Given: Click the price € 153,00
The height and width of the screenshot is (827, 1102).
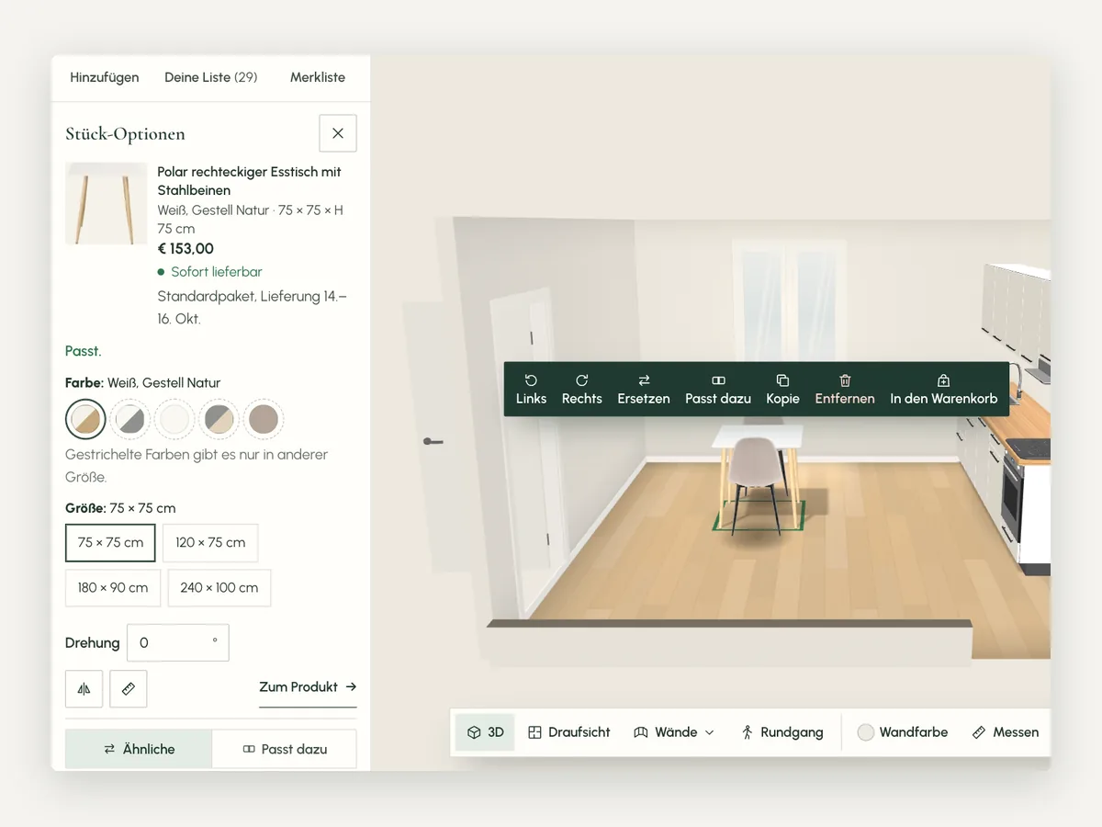Looking at the screenshot, I should [x=186, y=248].
